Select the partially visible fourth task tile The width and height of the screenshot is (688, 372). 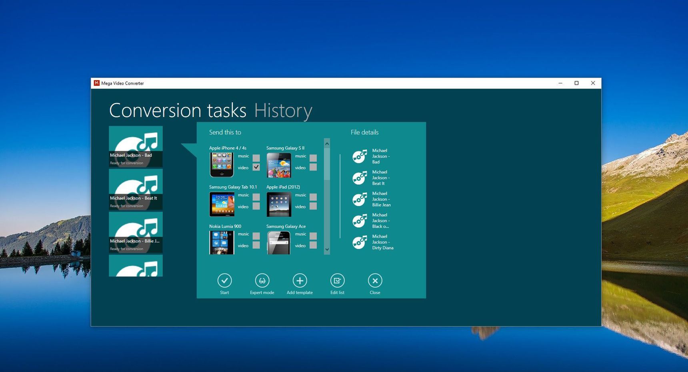pos(136,266)
